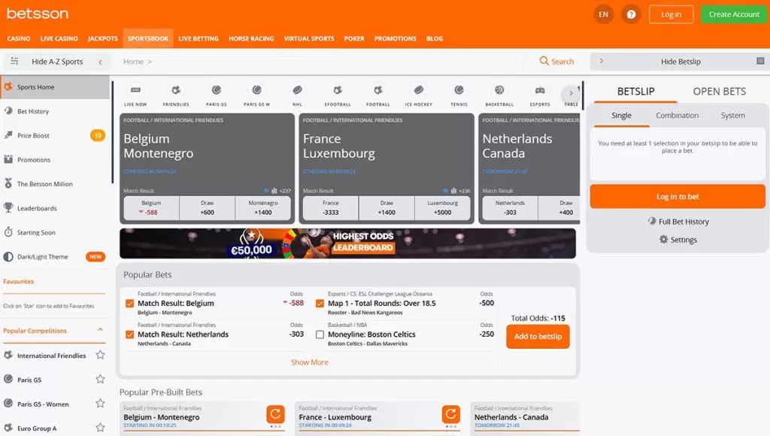Open the Live Now sports category icon
Screen dimensions: 770x436
click(x=135, y=90)
